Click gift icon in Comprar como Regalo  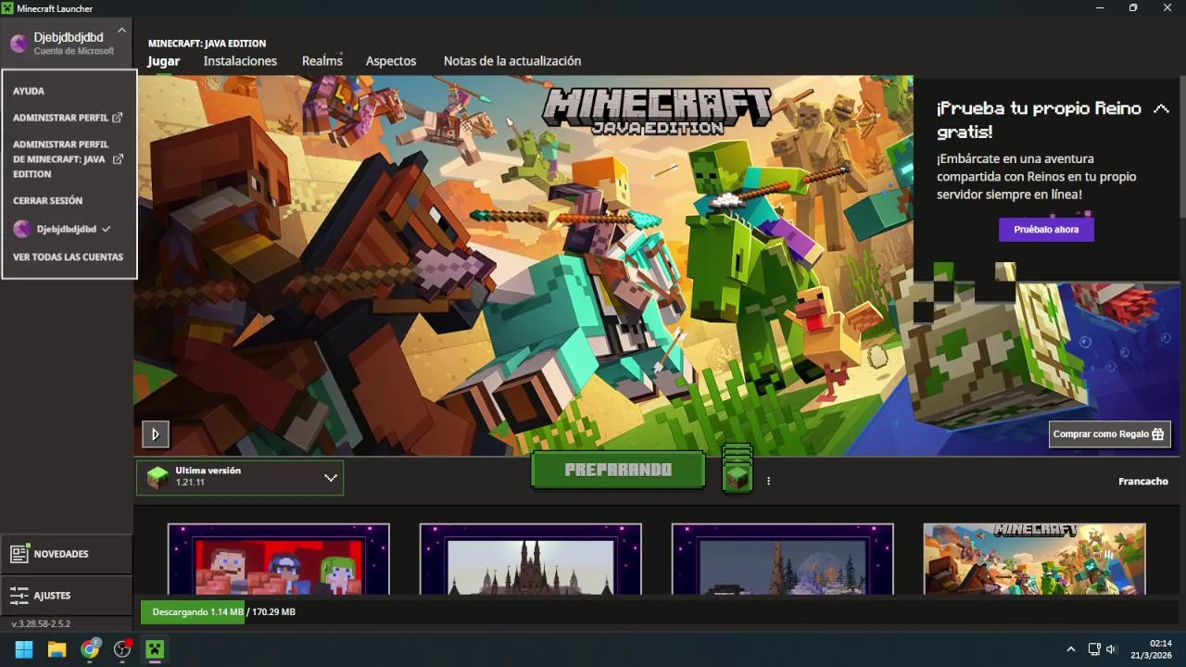[1157, 434]
